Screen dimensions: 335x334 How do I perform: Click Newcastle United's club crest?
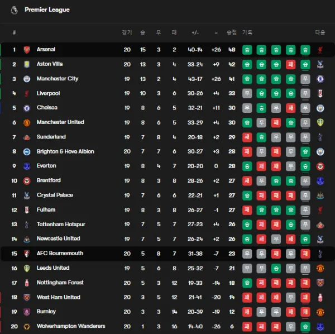26,238
